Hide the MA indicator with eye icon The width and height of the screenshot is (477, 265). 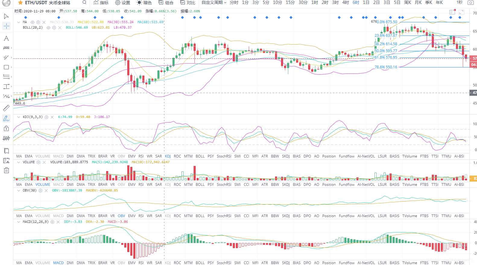coord(33,22)
